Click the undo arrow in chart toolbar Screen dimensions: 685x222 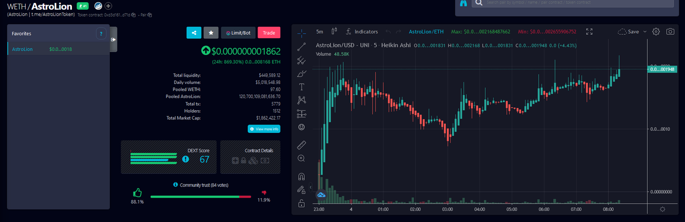[x=389, y=31]
